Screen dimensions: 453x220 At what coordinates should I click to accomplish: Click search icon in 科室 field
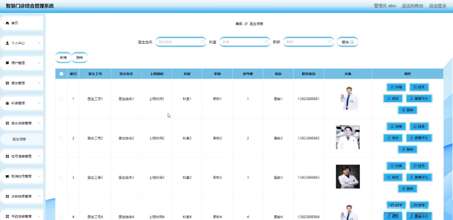coord(267,42)
